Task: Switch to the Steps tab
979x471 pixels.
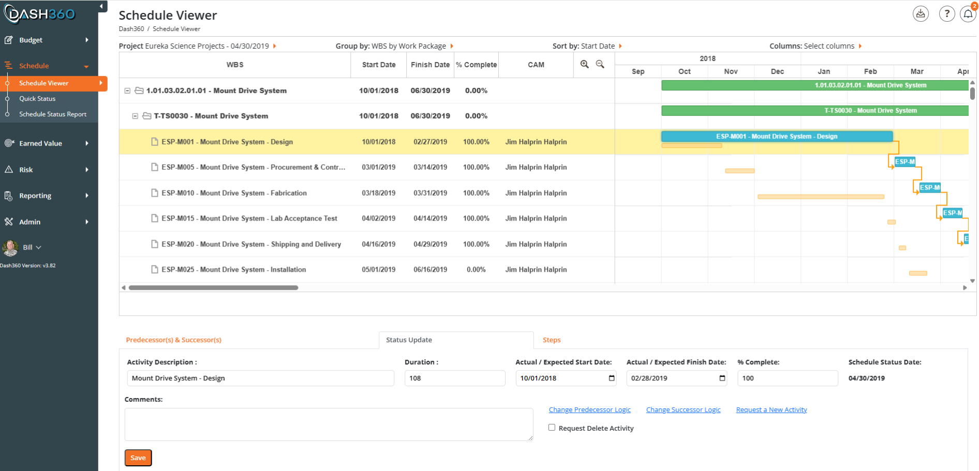Action: pos(552,340)
